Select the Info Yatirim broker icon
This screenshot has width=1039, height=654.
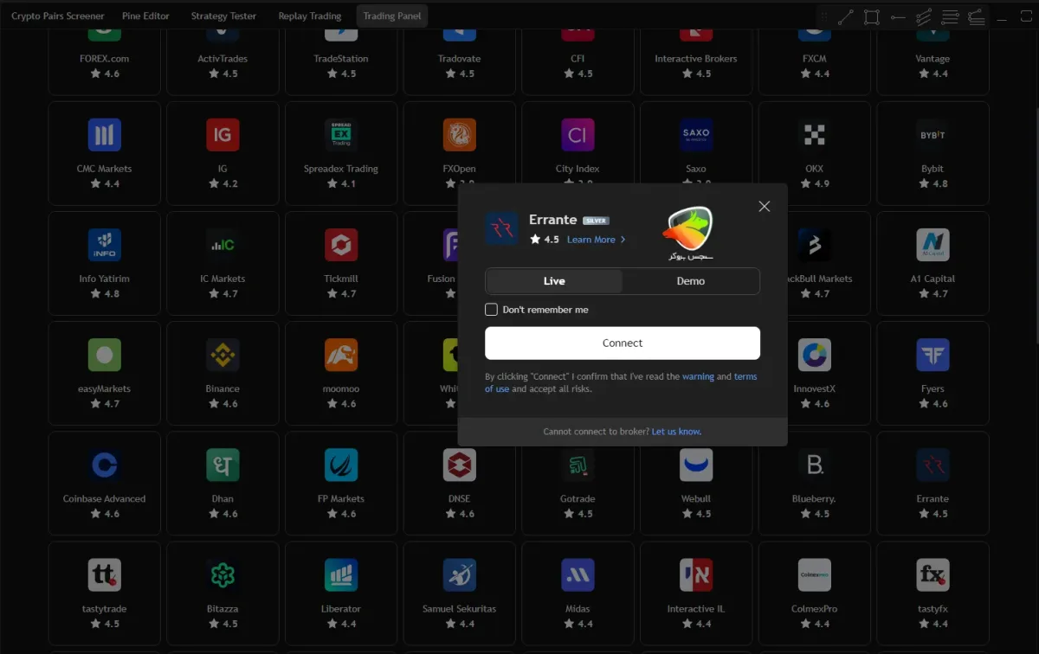[x=104, y=245]
